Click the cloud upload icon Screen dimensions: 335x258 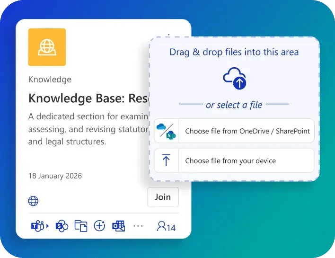tap(235, 78)
